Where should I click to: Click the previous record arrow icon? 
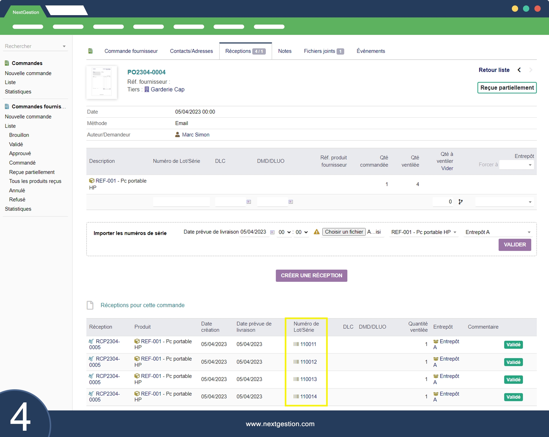[x=519, y=70]
